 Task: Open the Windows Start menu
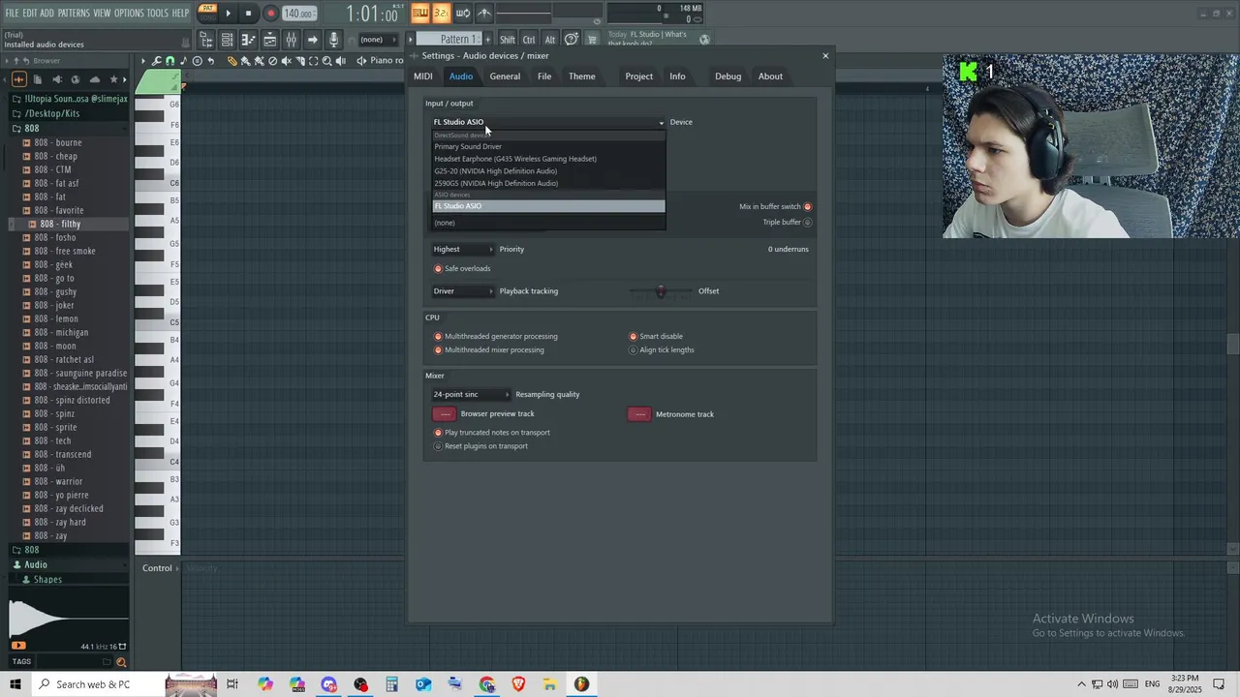coord(15,684)
